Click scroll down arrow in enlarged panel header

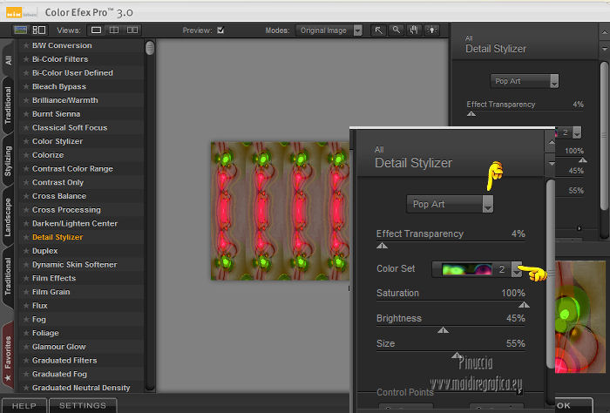(552, 164)
